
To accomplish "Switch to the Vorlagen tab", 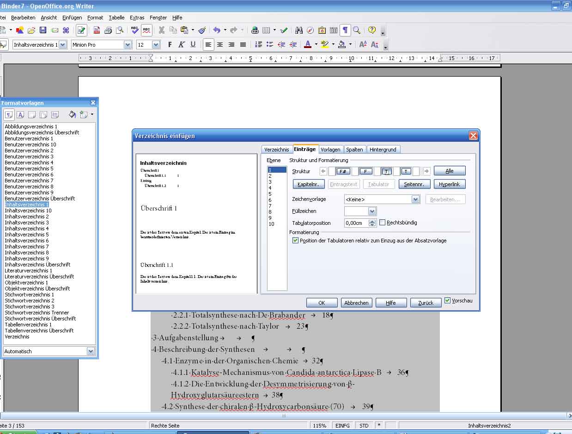I will coord(330,150).
